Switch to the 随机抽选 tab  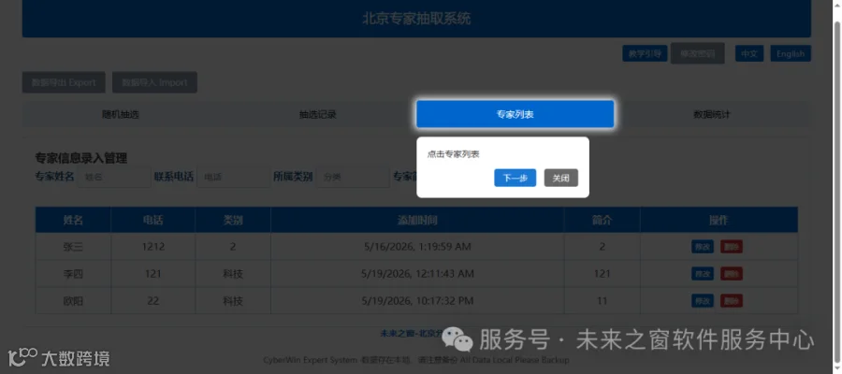coord(121,114)
